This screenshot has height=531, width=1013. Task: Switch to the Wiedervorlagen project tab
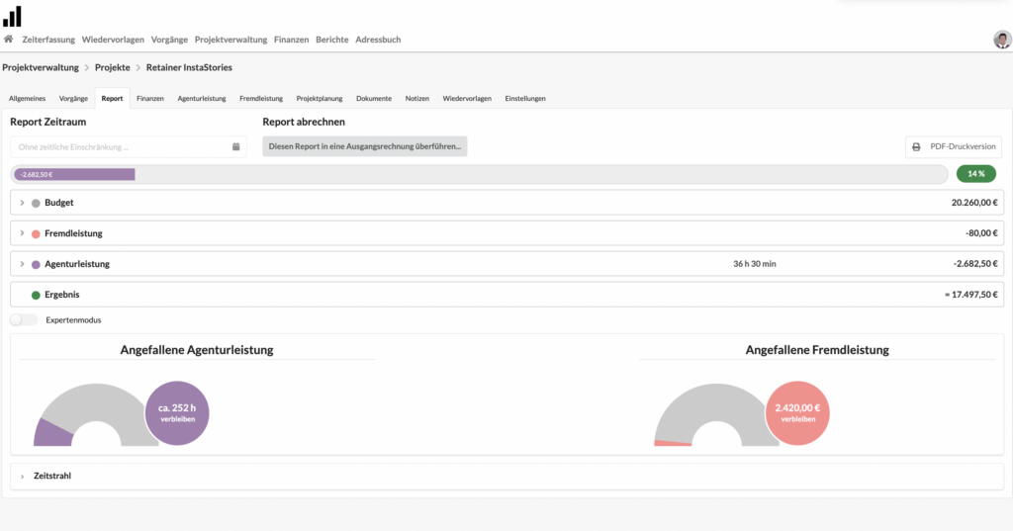[467, 98]
